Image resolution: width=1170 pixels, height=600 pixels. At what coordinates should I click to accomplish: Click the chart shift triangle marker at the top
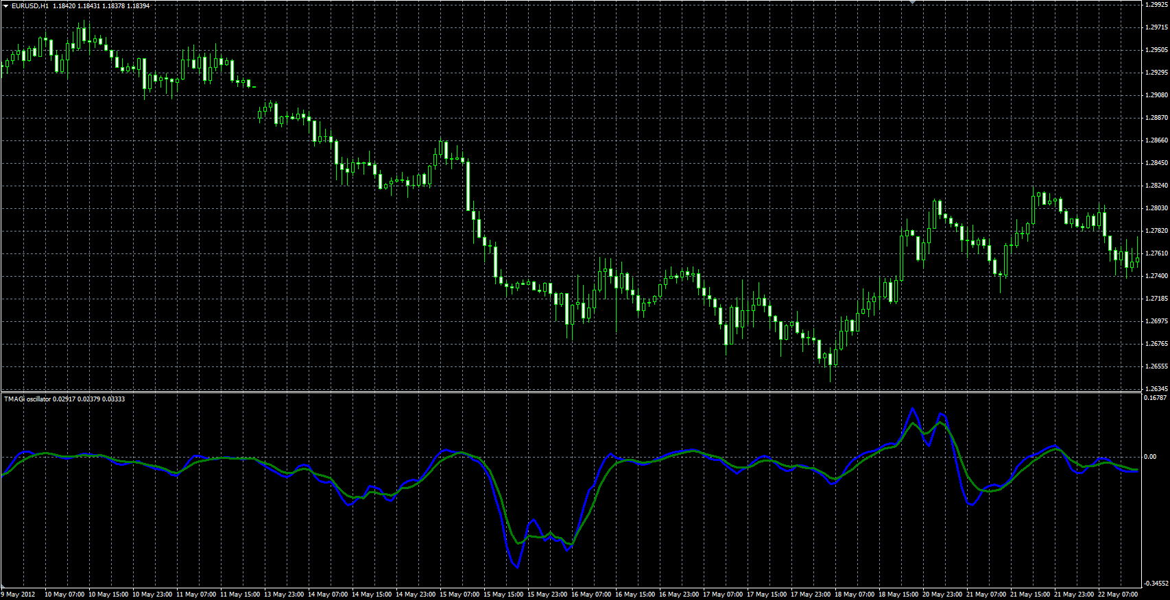tap(912, 2)
